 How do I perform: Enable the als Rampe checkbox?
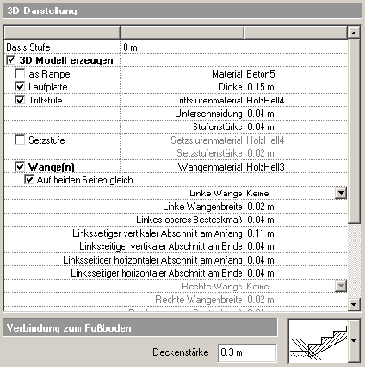20,74
